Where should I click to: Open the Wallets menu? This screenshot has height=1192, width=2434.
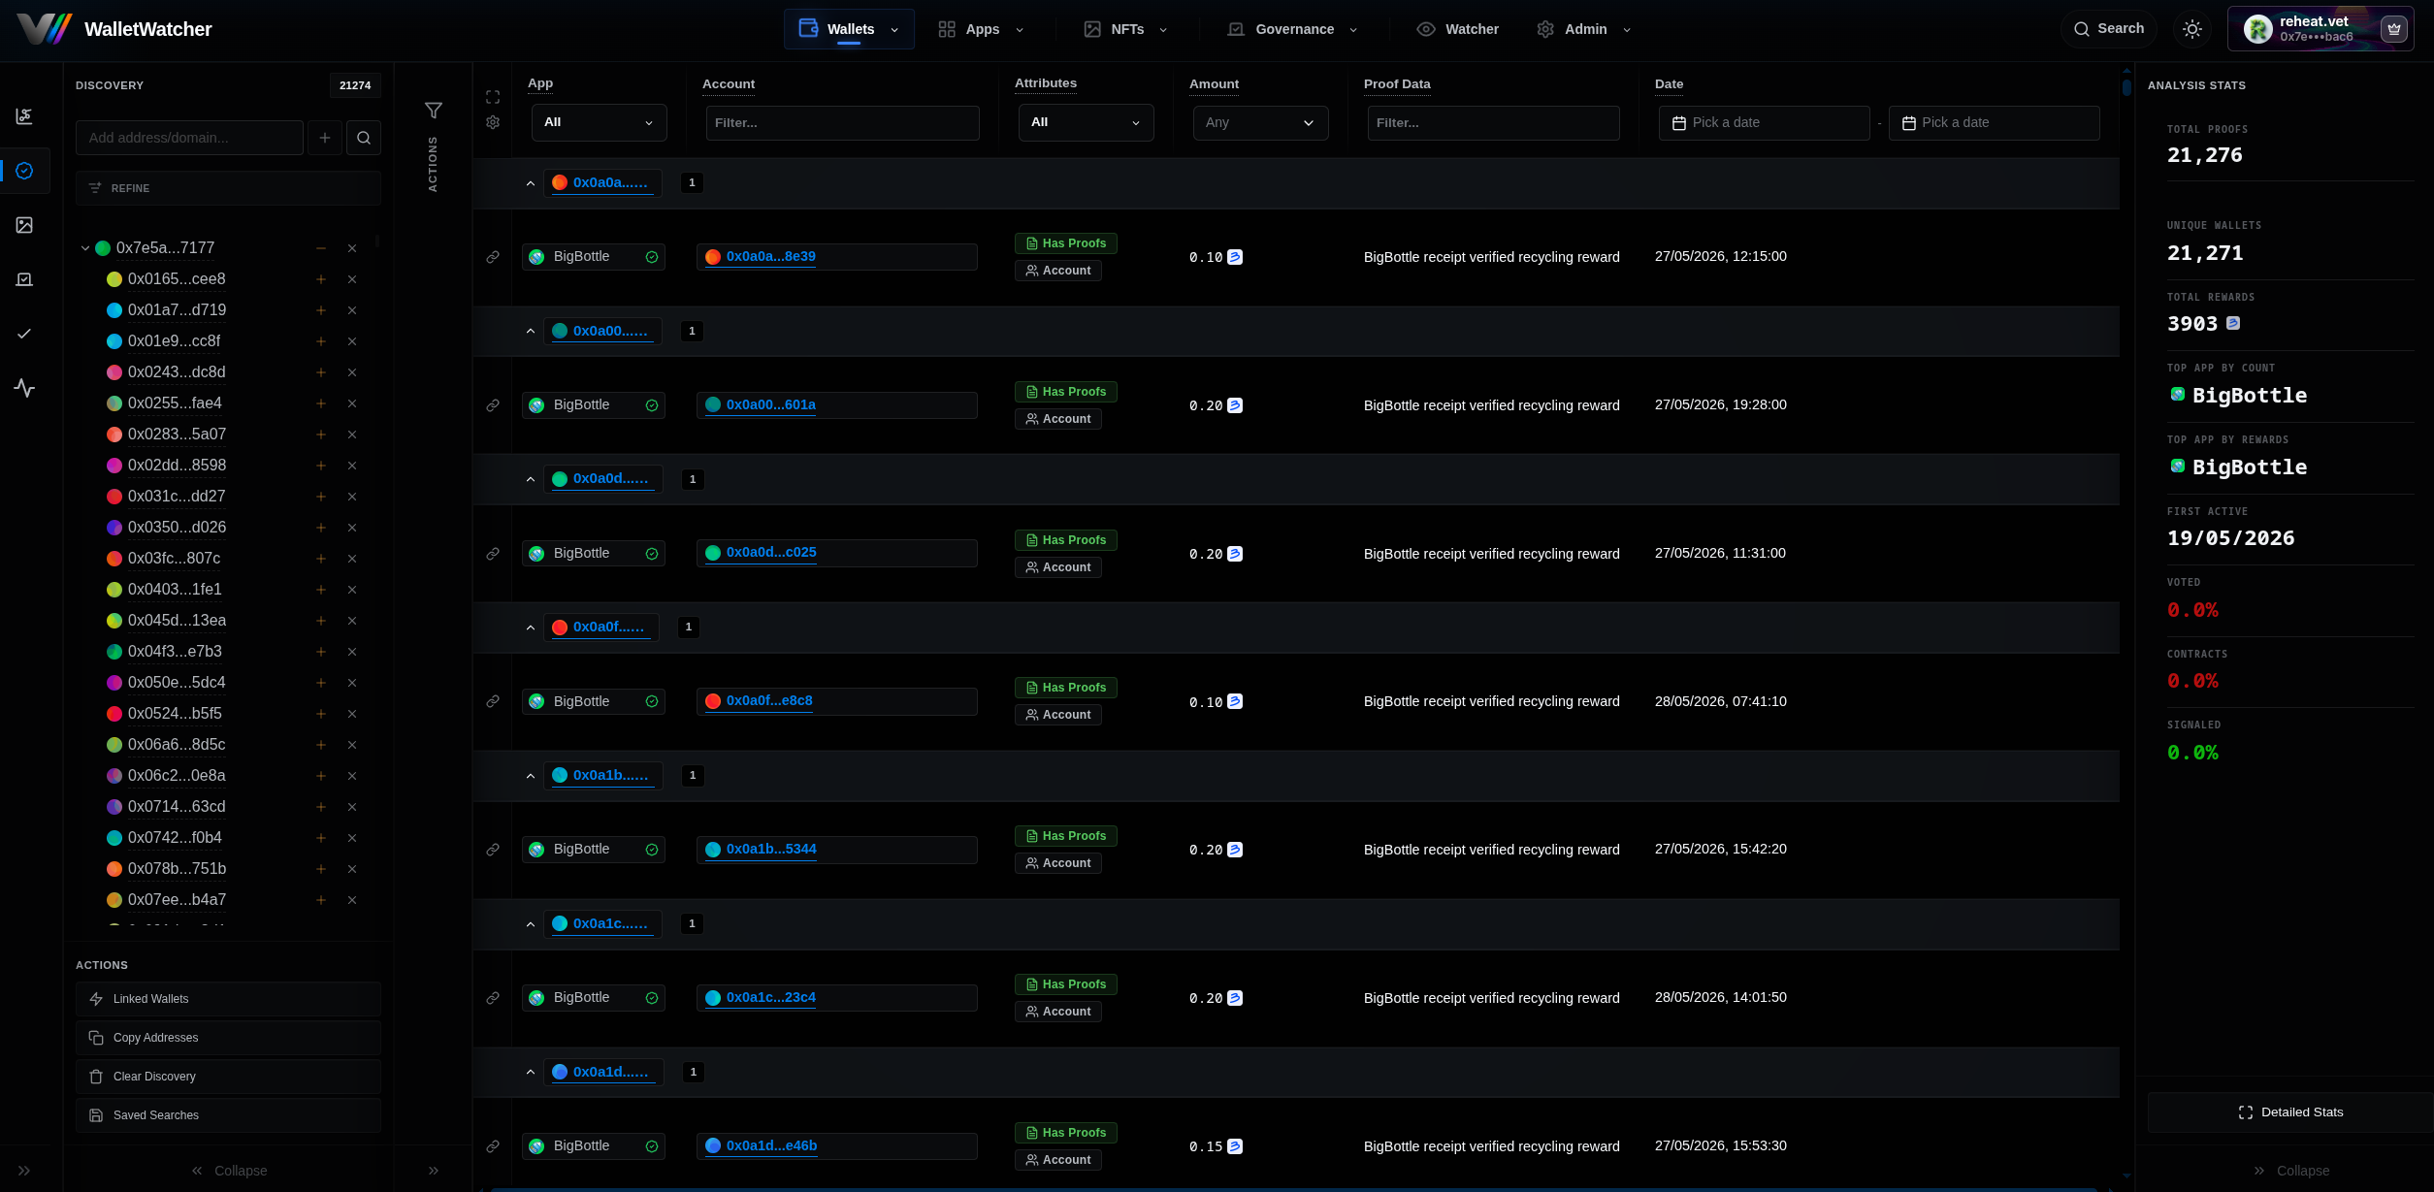(x=849, y=29)
